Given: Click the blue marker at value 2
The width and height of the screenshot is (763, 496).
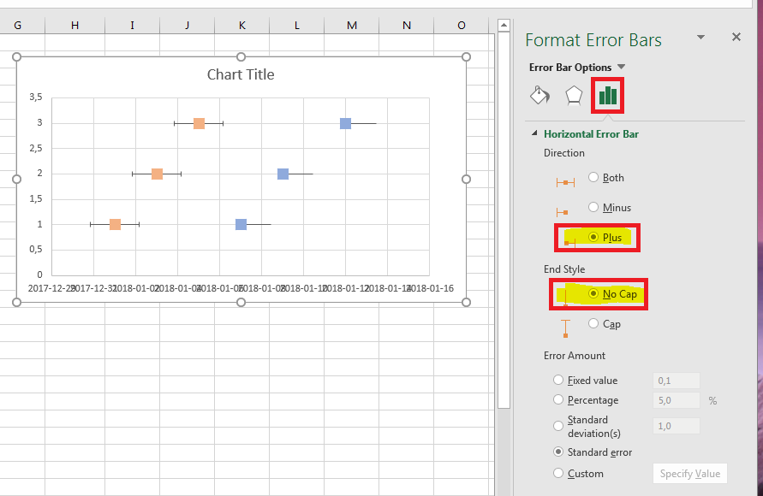Looking at the screenshot, I should click(x=283, y=174).
